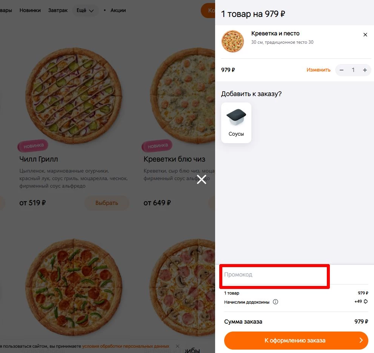The image size is (374, 353).
Task: Increase pizza quantity with plus button
Action: point(365,70)
